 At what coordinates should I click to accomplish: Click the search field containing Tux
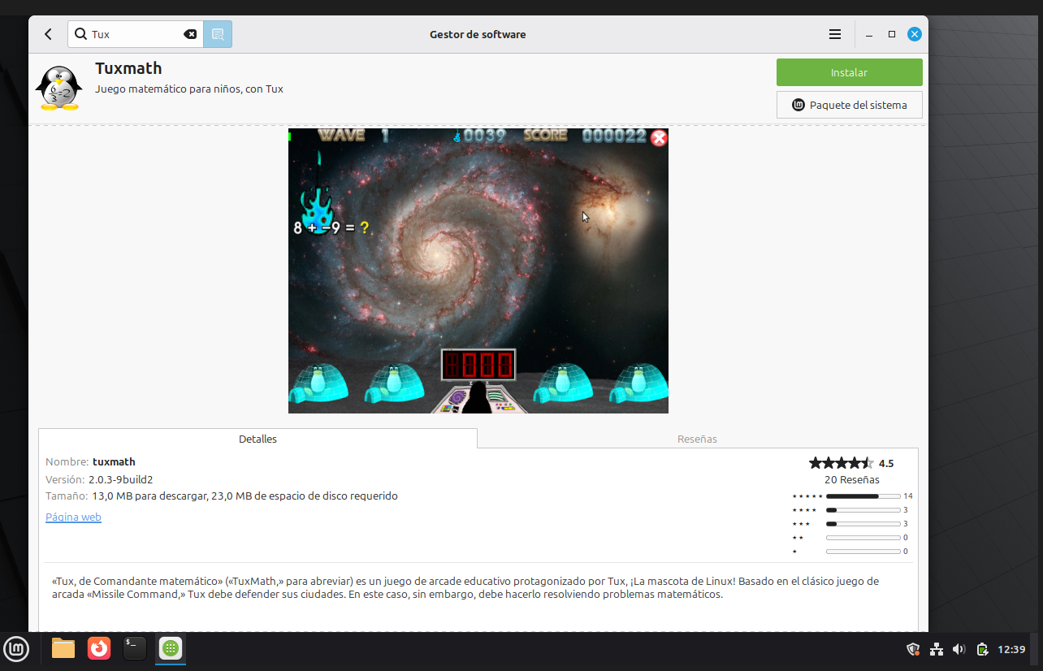(x=136, y=34)
